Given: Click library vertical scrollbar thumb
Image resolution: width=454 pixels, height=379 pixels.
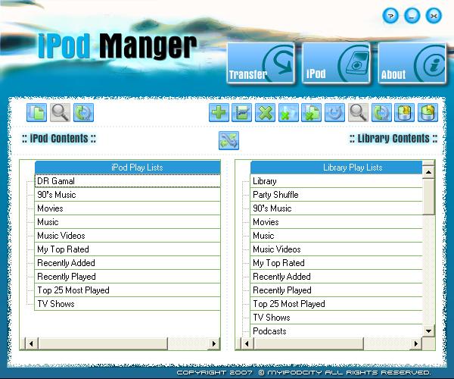Looking at the screenshot, I should pos(428,196).
